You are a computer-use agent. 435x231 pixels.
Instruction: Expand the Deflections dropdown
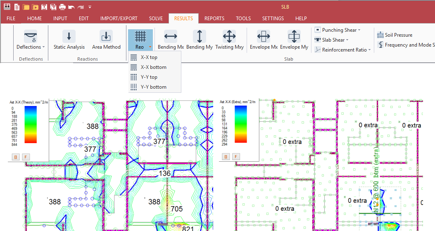[31, 47]
